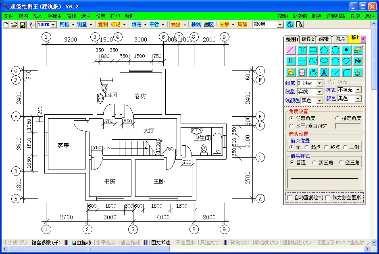The width and height of the screenshot is (379, 254).
Task: Click the 撤销 undo button
Action: click(x=282, y=16)
